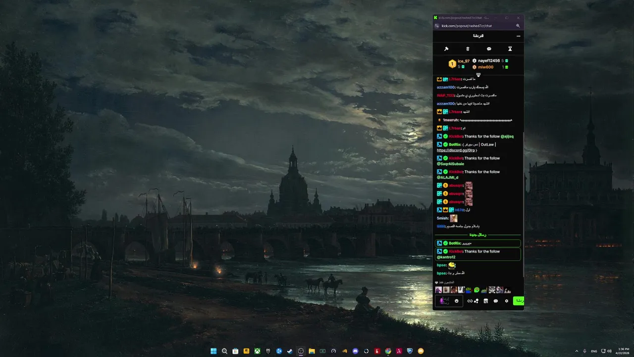Screen dimensions: 634x357
Task: Click the zoom magnifier in address bar
Action: coord(518,26)
